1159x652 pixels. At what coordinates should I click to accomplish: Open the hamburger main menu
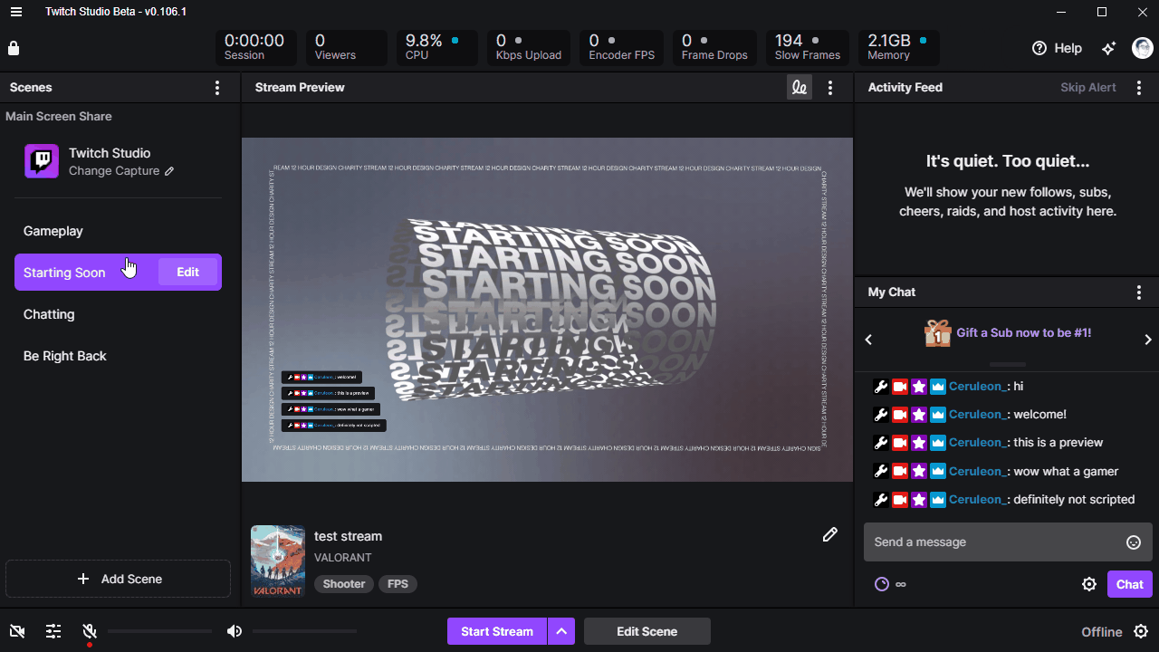pyautogui.click(x=16, y=12)
